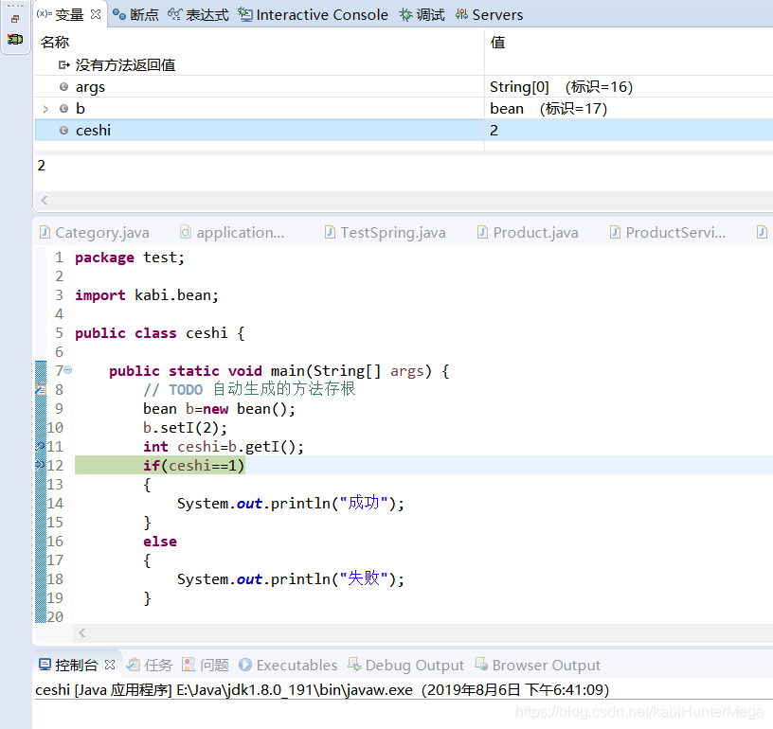Click the variable b field icon
The image size is (773, 729).
(x=63, y=109)
